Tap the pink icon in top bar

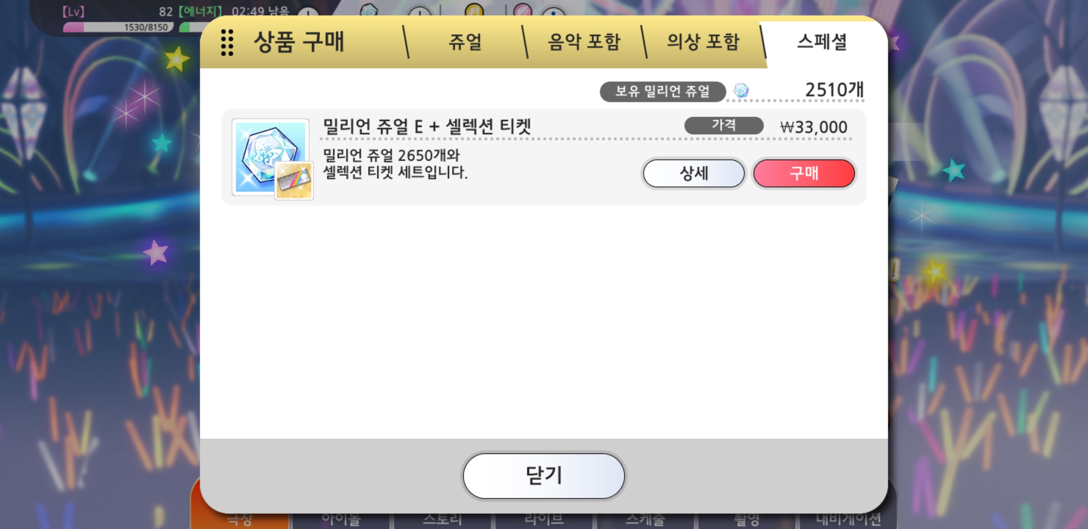(523, 9)
